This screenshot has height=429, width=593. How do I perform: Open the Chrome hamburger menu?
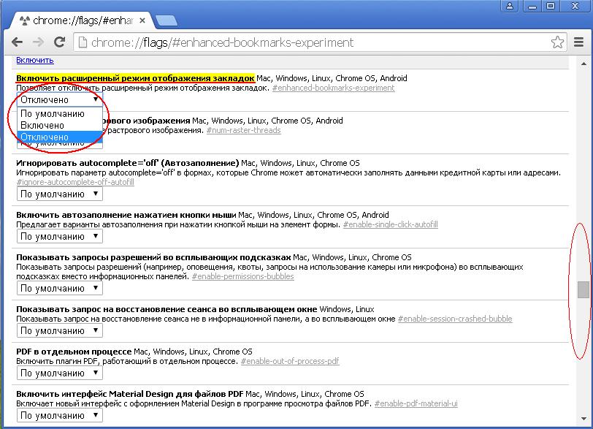point(578,42)
